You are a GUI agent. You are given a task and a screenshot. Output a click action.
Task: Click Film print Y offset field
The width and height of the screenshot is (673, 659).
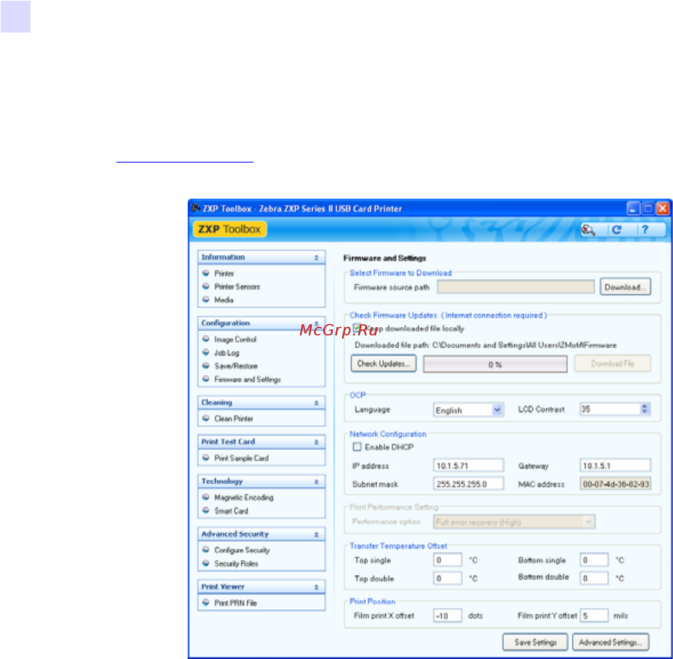tap(594, 615)
